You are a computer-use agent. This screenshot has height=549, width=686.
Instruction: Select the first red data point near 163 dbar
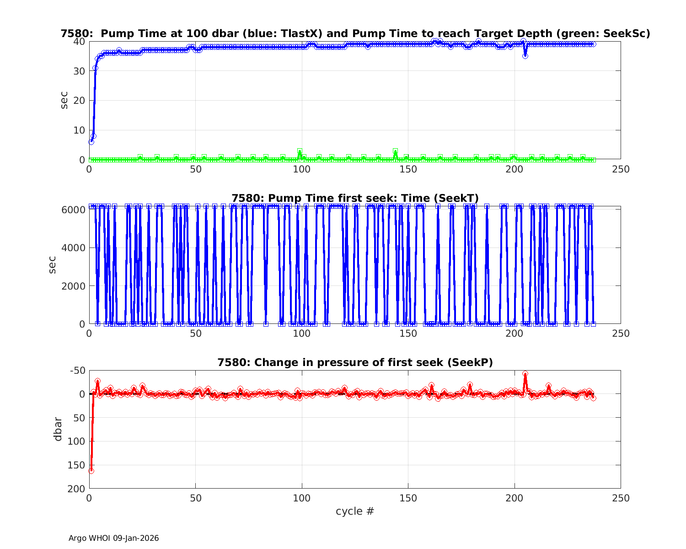coord(91,471)
